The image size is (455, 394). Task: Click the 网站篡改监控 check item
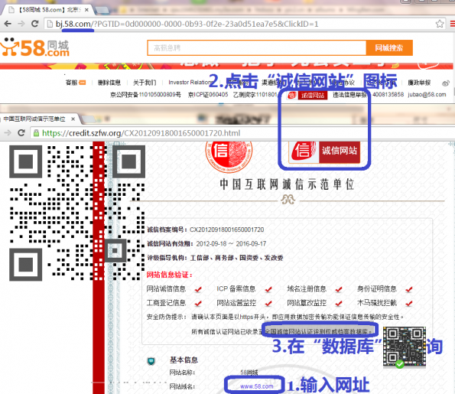click(x=314, y=303)
